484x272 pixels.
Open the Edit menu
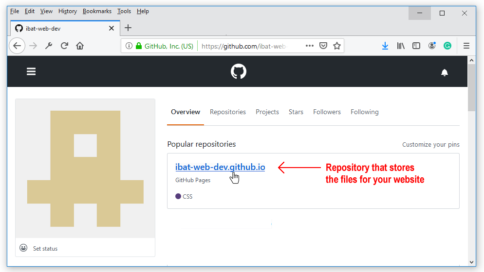tap(30, 11)
